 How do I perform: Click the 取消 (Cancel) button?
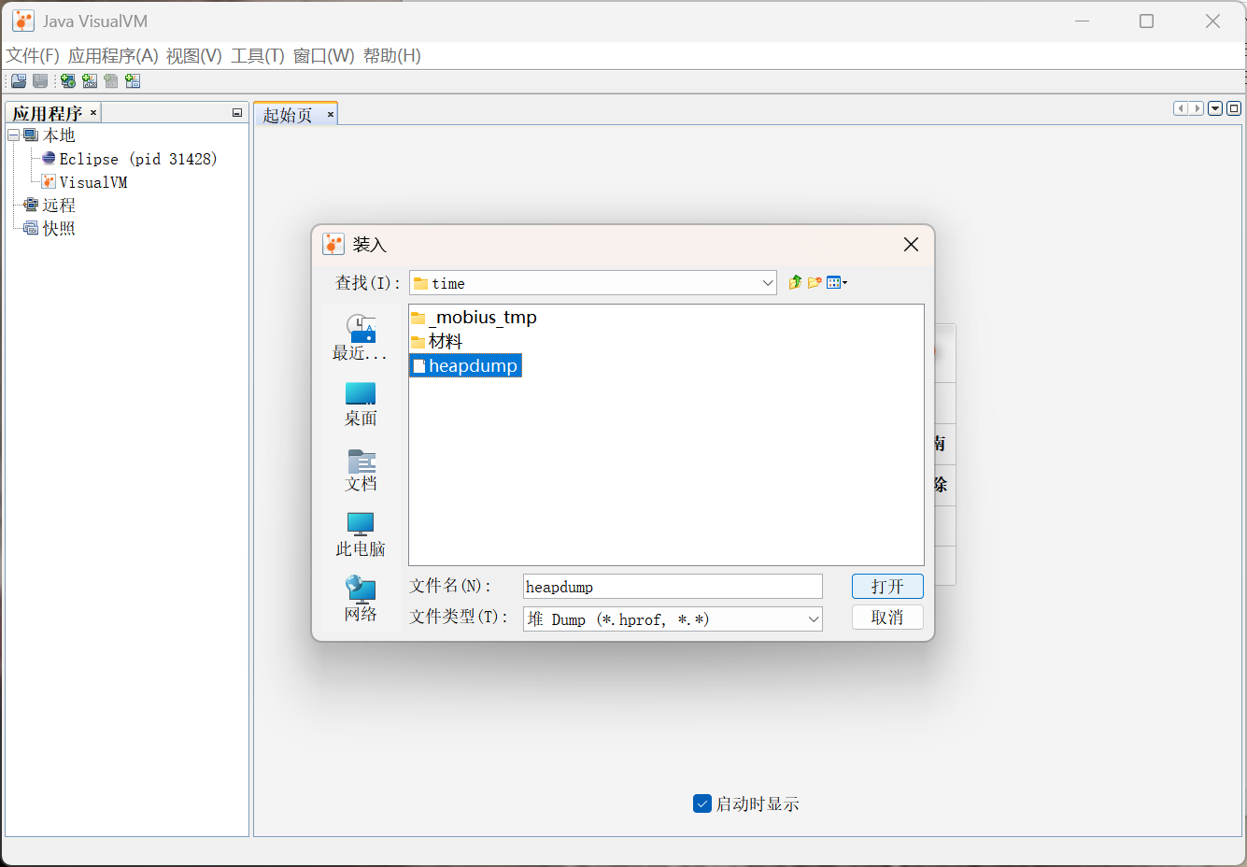point(887,618)
